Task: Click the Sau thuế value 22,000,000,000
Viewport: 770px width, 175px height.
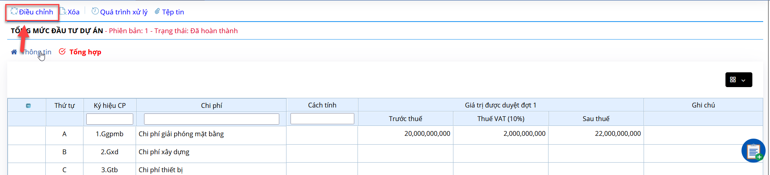Action: (618, 133)
